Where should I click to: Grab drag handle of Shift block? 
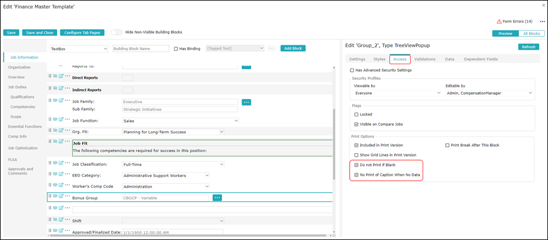coord(50,219)
